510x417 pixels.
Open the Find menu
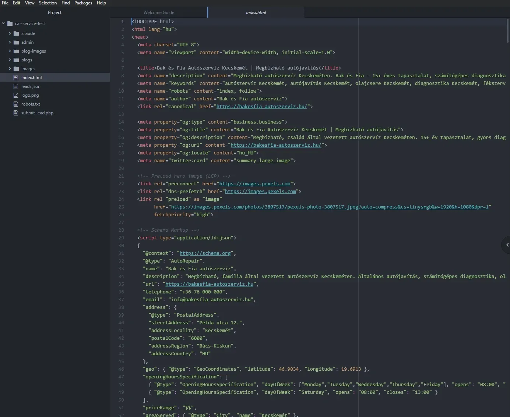coord(66,3)
